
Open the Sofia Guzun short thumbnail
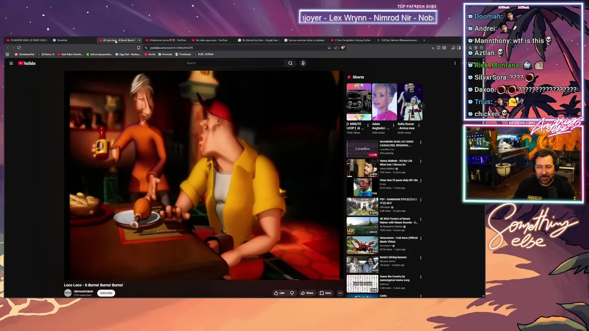(410, 102)
